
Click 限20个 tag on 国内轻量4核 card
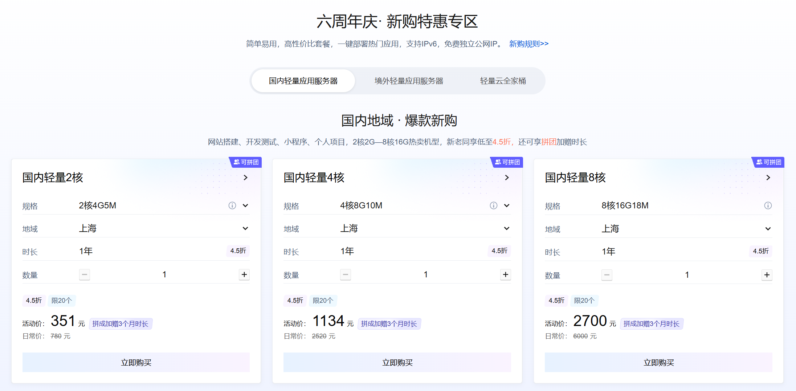323,301
